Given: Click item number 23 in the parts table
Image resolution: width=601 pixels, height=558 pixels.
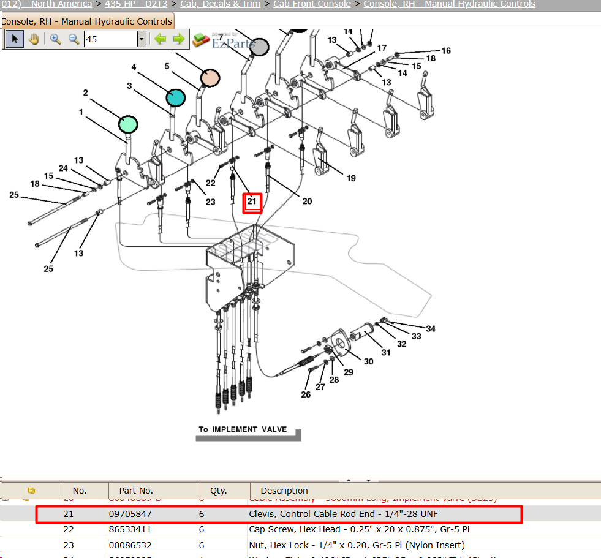Looking at the screenshot, I should [x=68, y=545].
